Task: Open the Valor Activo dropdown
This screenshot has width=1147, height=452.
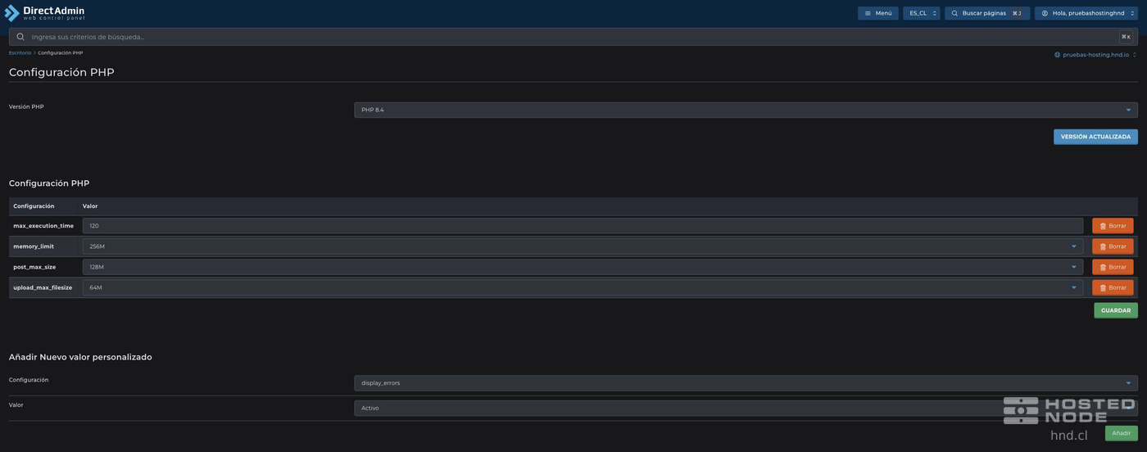Action: click(746, 408)
